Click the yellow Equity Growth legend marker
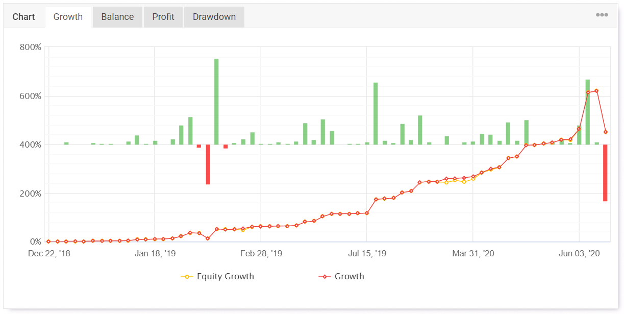 [x=187, y=277]
